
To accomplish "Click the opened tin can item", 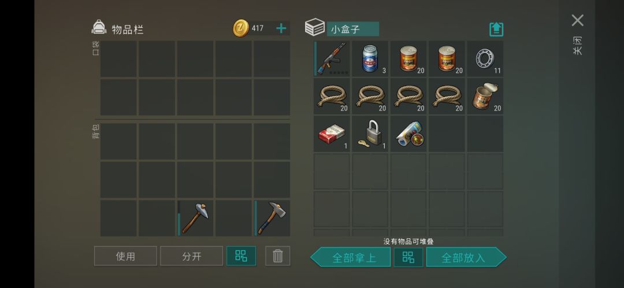I will tap(485, 96).
